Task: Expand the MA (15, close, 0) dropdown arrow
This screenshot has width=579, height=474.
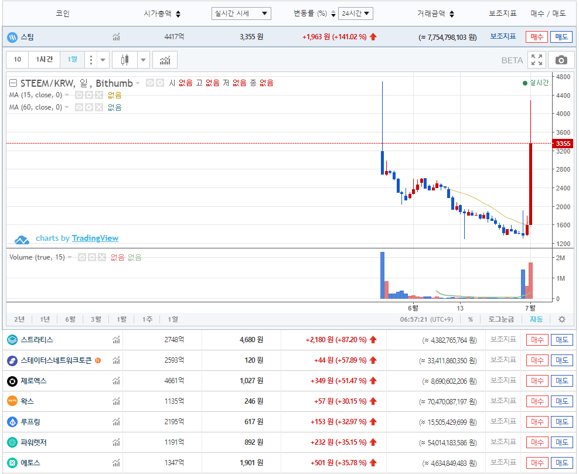Action: 67,96
